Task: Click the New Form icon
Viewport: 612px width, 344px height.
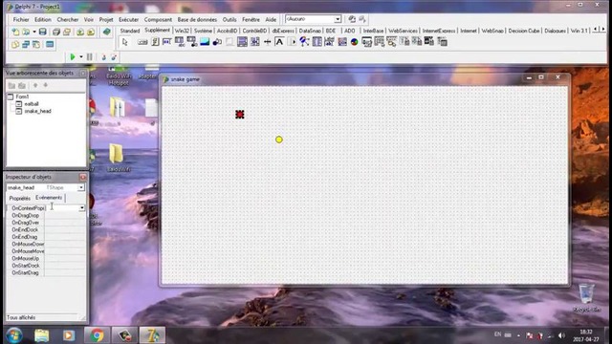Action: tap(50, 45)
